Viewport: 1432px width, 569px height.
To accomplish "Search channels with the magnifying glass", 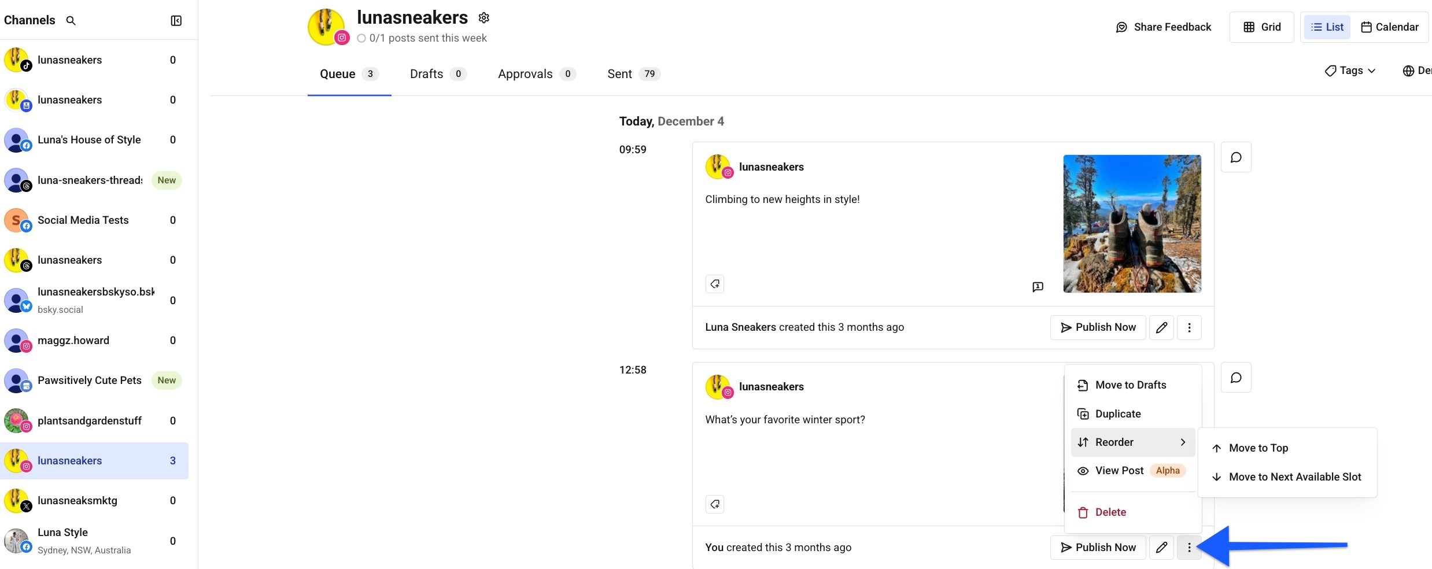I will pyautogui.click(x=71, y=20).
